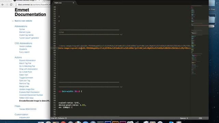Screen dimensions: 219x123
Task: Open Encode/Decode Image to data:URL page
Action: click(x=34, y=101)
